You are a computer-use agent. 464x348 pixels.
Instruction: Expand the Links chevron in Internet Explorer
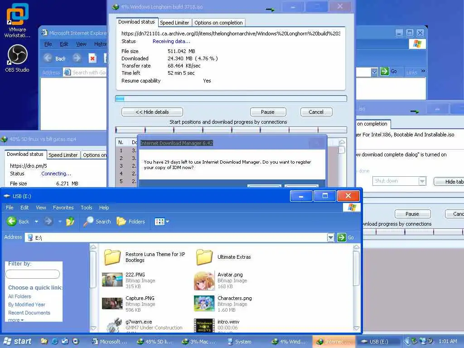tap(423, 71)
